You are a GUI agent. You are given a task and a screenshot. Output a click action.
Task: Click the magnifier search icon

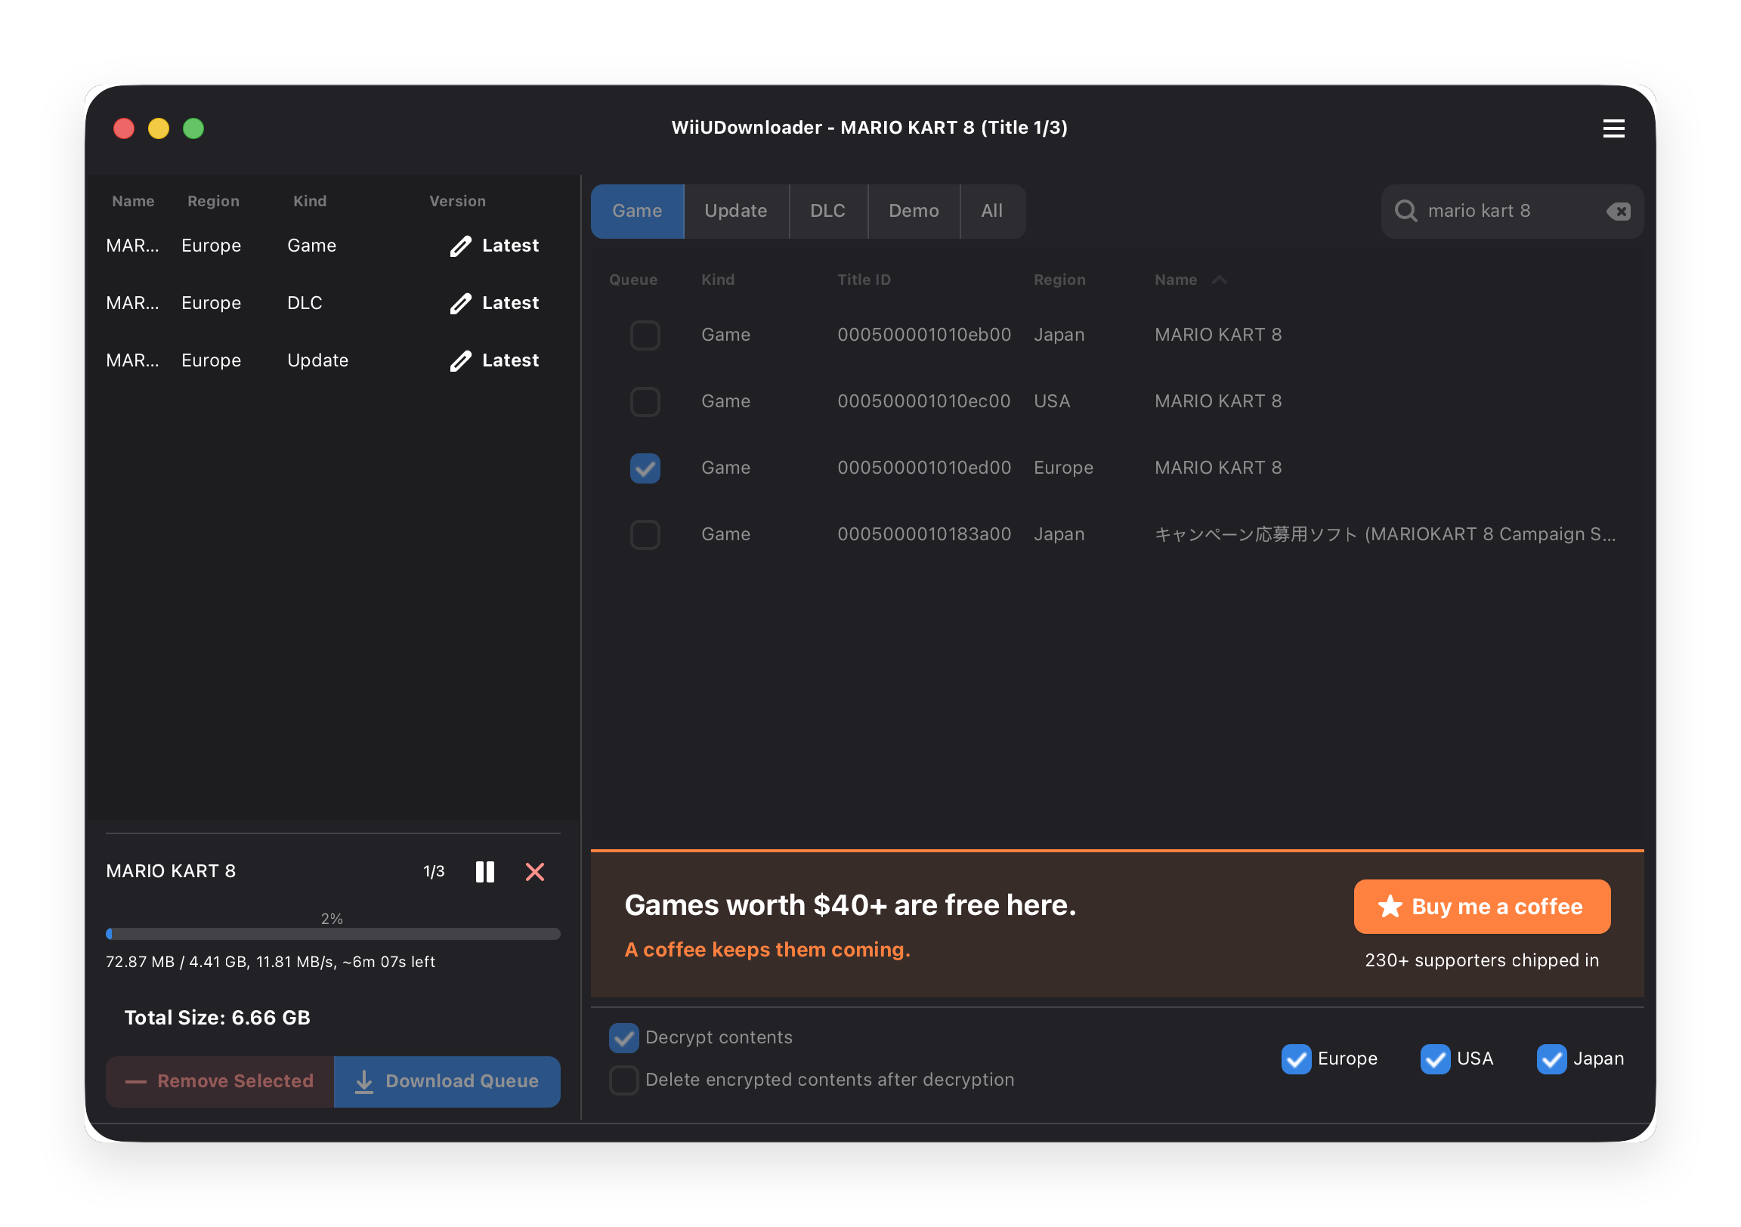pyautogui.click(x=1405, y=211)
